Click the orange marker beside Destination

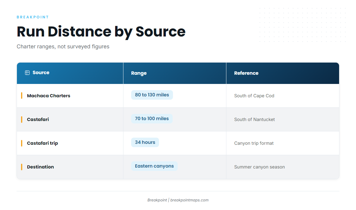(x=22, y=167)
